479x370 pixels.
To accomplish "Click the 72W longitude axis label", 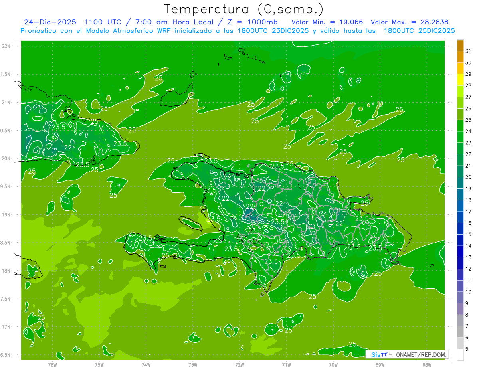I will [x=239, y=364].
